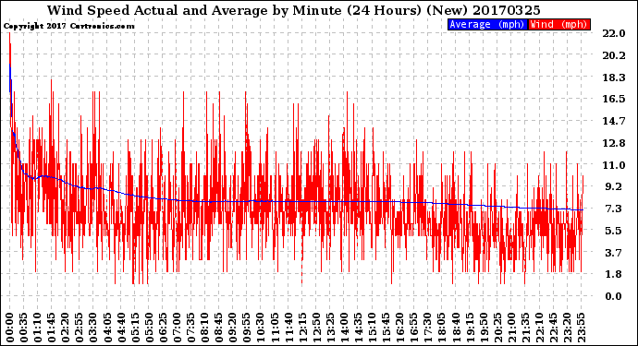Image resolution: width=638 pixels, height=346 pixels.
Task: Click the blue Average (mph) legend entry
Action: [487, 24]
